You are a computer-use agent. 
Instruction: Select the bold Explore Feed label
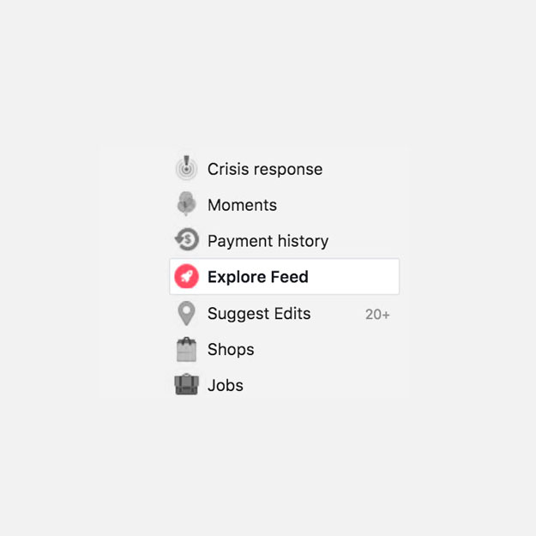(257, 277)
